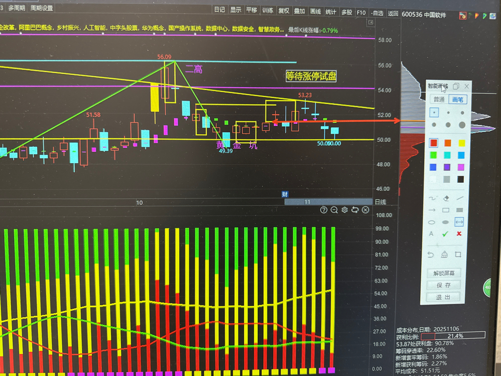This screenshot has height=376, width=501.
Task: Pick the red color swatch
Action: click(x=433, y=142)
